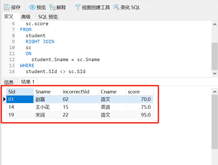Switch to the 高级 tab
This screenshot has width=218, height=165.
click(x=26, y=17)
